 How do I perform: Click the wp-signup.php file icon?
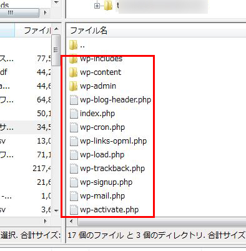click(x=74, y=182)
